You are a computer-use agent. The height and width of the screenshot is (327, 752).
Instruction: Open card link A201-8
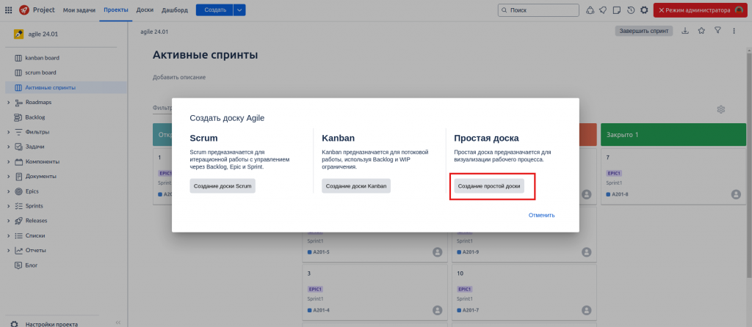pos(618,194)
